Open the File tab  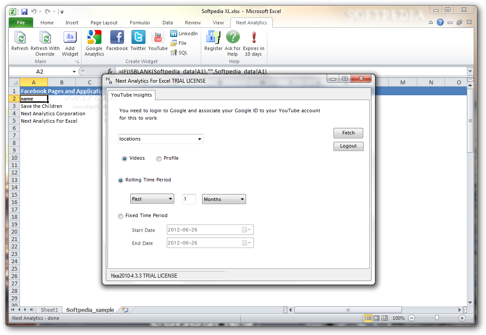click(x=21, y=23)
